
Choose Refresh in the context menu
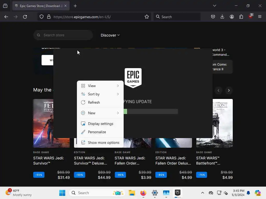100,102
